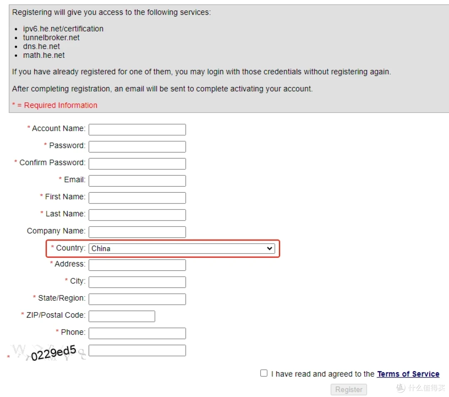Image resolution: width=449 pixels, height=397 pixels.
Task: Click the Last Name text box
Action: (x=137, y=215)
